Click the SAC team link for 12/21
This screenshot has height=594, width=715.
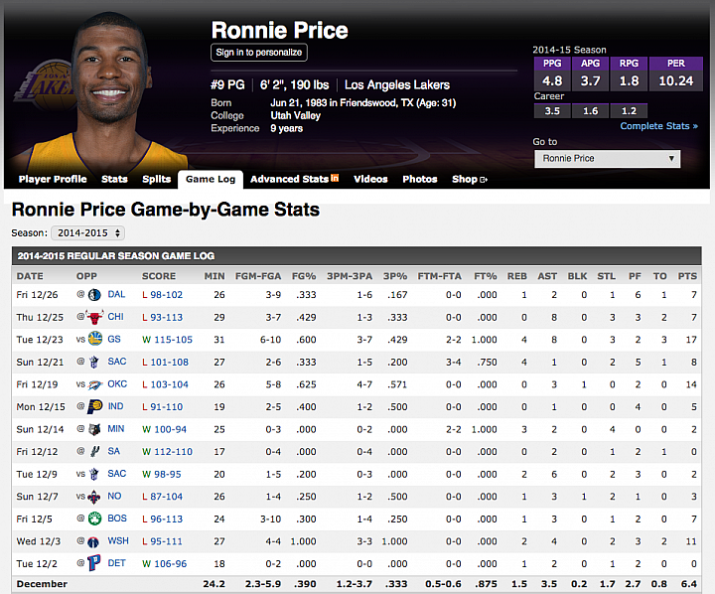pos(117,362)
